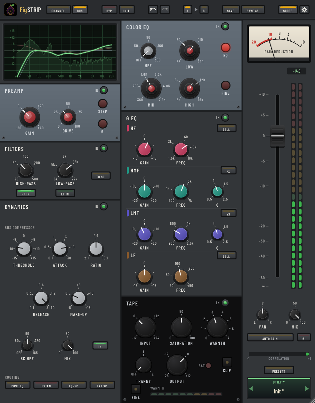
Task: Click the HMF /3 range button
Action: [228, 170]
